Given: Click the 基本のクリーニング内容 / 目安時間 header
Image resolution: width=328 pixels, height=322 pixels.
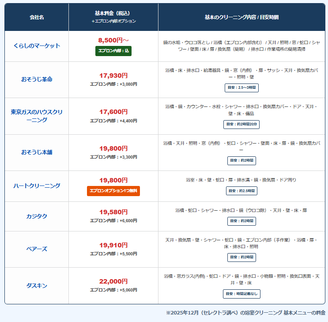Looking at the screenshot, I should pos(241,17).
